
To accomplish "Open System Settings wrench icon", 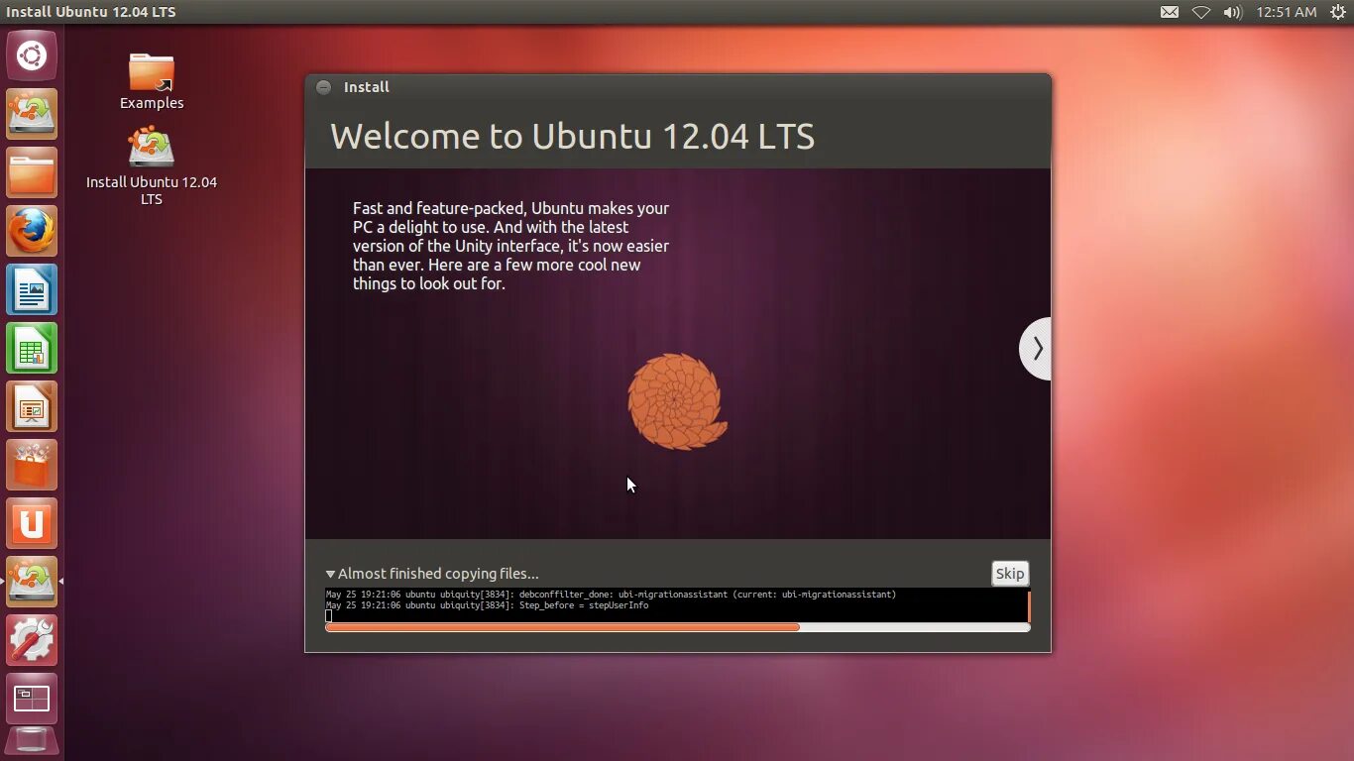I will pos(32,640).
